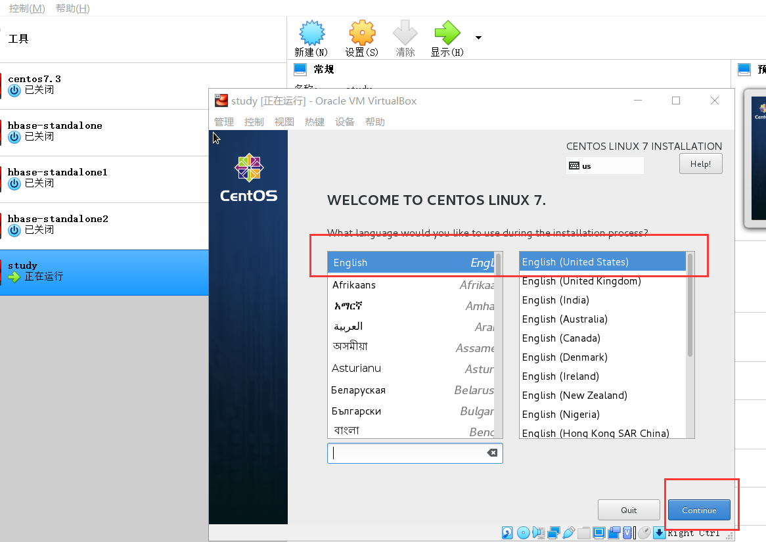This screenshot has height=542, width=766.
Task: Click the virtualization CPU chip status icon
Action: 627,533
